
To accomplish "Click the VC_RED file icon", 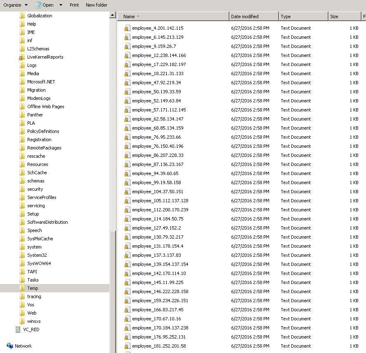I will [x=18, y=329].
